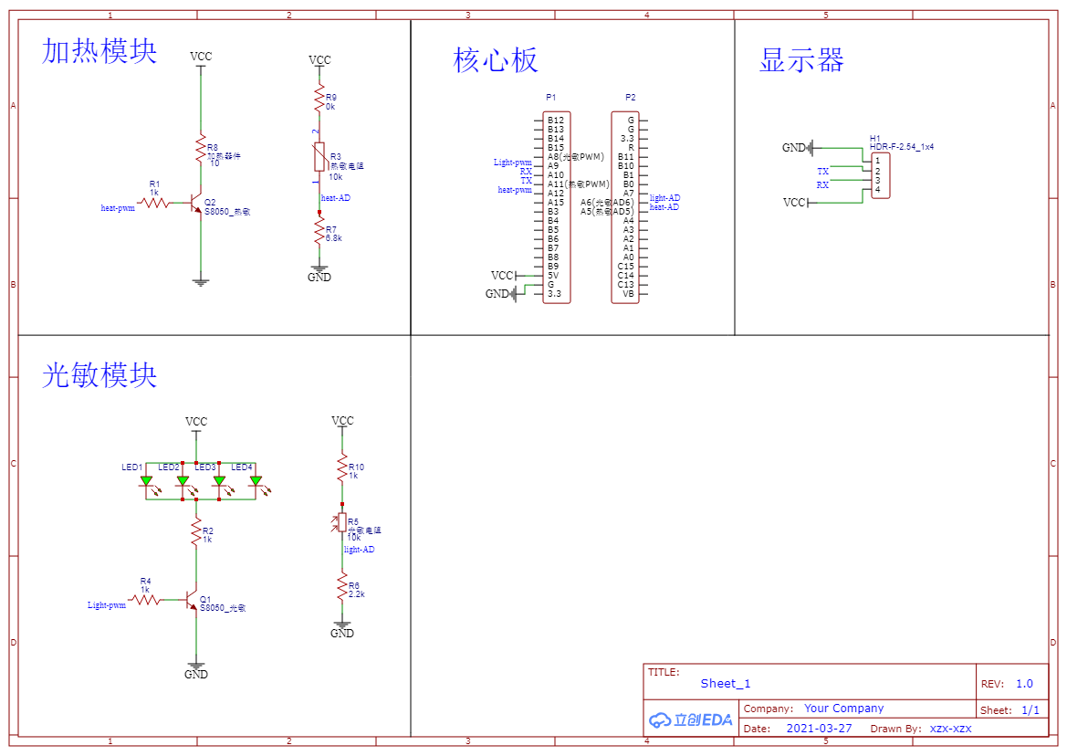1067x756 pixels.
Task: Select resistor R1 1k symbol
Action: tap(154, 202)
